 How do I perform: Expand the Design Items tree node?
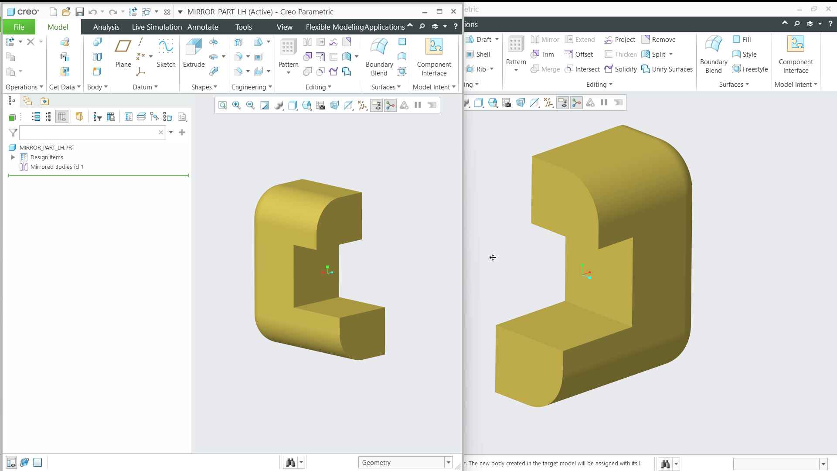tap(13, 157)
